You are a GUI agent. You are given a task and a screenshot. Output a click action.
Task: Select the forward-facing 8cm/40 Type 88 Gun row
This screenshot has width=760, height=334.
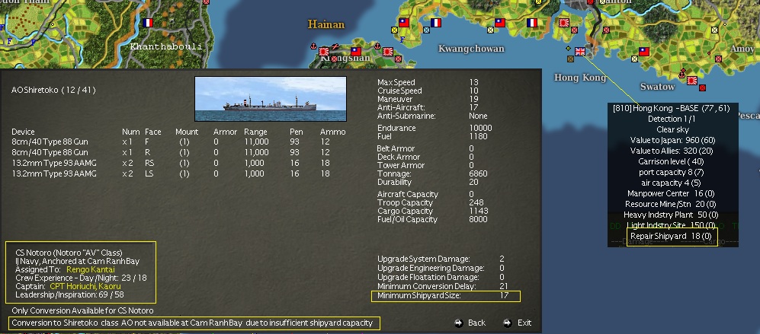click(178, 142)
